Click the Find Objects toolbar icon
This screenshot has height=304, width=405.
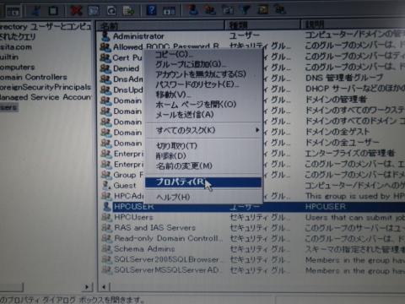click(x=262, y=10)
